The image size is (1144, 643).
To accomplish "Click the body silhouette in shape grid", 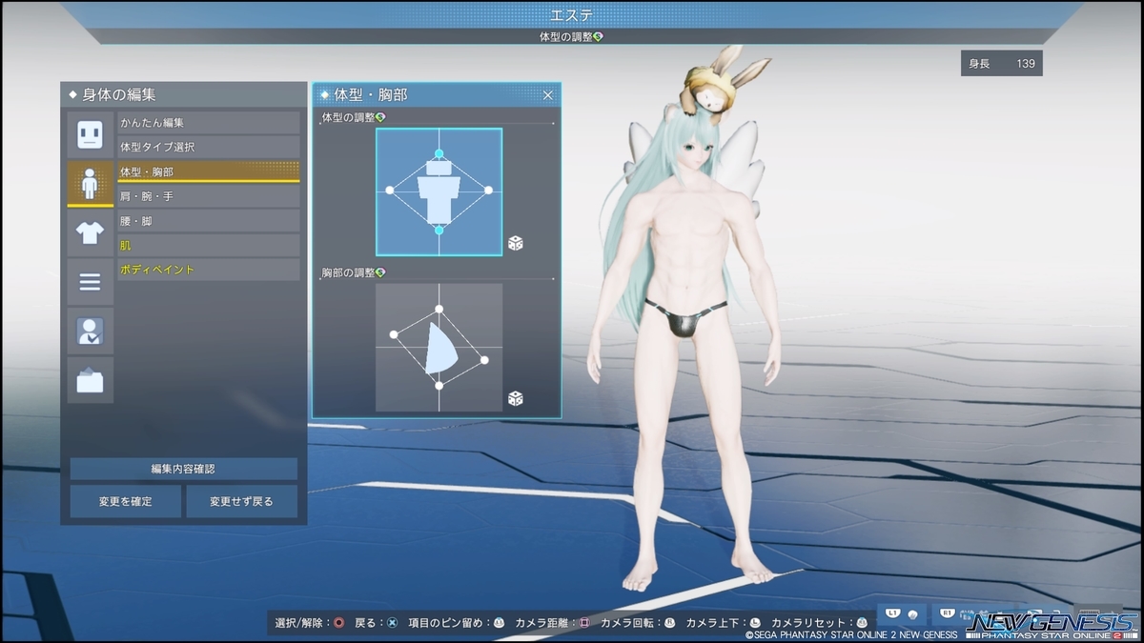I will click(x=439, y=191).
